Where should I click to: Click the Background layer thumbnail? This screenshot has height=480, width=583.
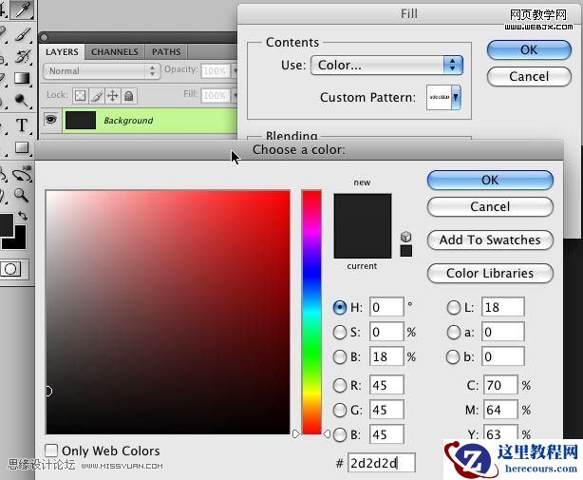81,120
